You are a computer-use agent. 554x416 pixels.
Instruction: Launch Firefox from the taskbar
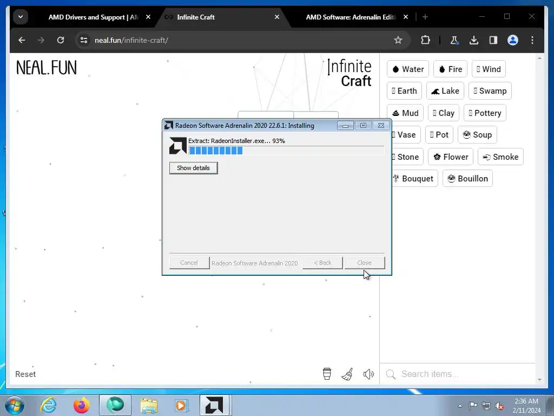(x=82, y=405)
